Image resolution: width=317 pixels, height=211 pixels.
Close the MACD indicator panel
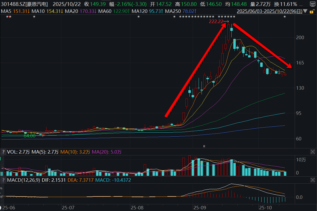tap(313, 180)
